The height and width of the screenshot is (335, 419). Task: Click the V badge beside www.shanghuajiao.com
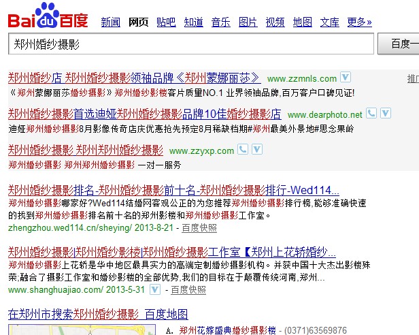coord(155,289)
